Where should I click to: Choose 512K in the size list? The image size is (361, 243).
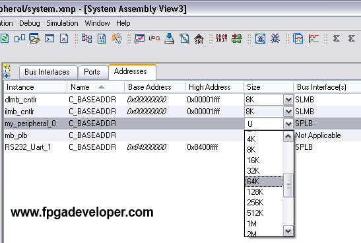click(263, 213)
